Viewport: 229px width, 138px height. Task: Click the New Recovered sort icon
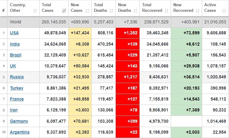pos(197,11)
